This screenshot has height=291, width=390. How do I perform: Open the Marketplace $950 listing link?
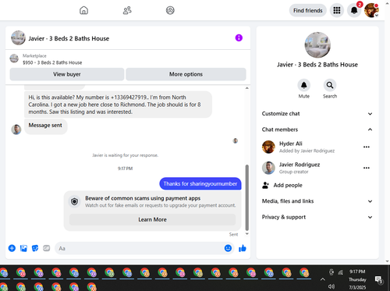click(x=52, y=59)
